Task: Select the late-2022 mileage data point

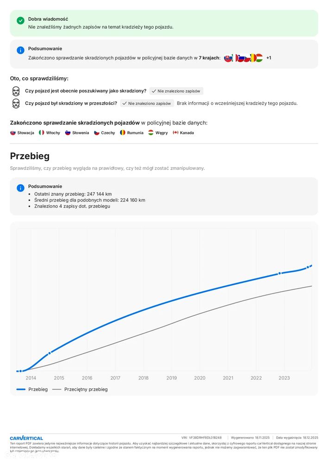Action: [x=279, y=274]
